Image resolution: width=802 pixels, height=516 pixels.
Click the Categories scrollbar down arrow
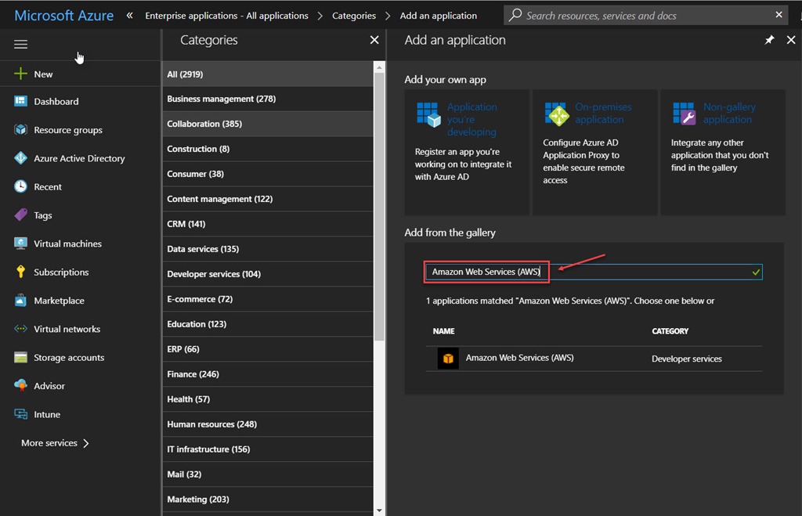tap(379, 511)
